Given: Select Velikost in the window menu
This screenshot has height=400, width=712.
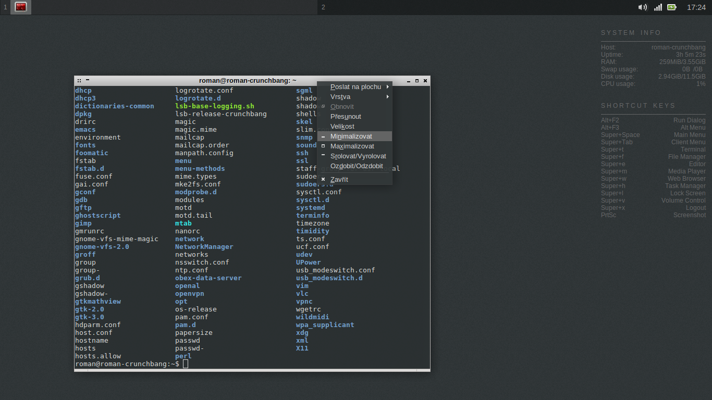Looking at the screenshot, I should (342, 127).
